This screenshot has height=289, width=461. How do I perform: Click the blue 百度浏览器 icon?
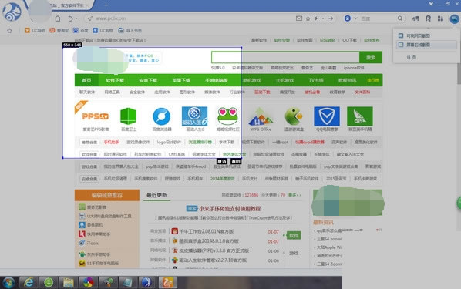(x=161, y=116)
